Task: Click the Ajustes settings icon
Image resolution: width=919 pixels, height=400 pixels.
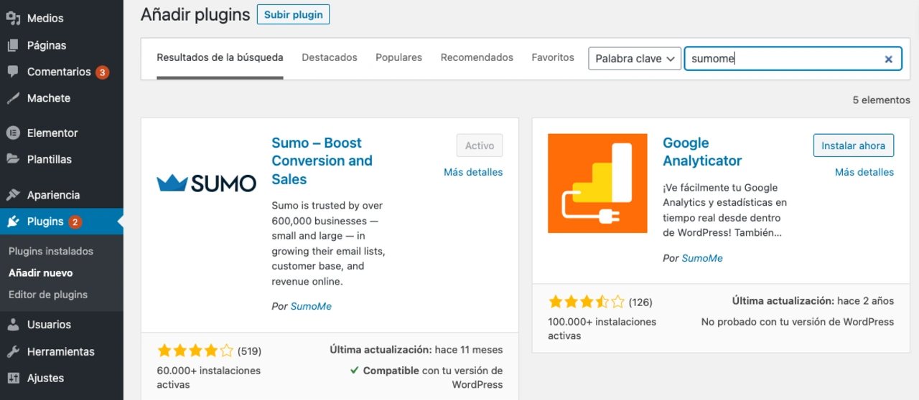Action: [13, 378]
